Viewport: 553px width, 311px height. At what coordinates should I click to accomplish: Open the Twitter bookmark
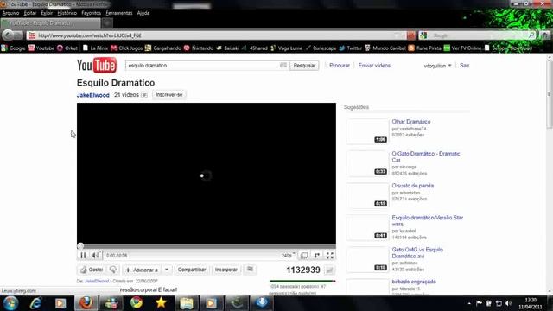[x=351, y=48]
